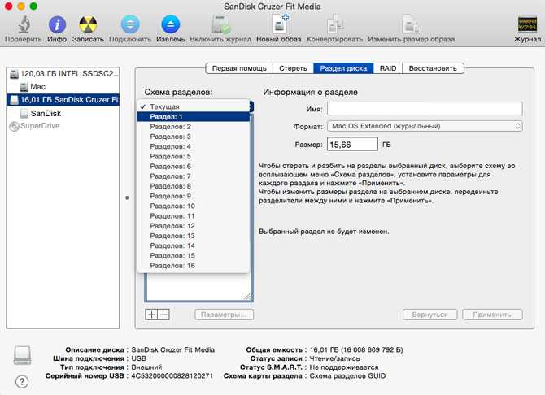Choose Текущая in the partition scheme menu
This screenshot has height=395, width=545.
(194, 106)
